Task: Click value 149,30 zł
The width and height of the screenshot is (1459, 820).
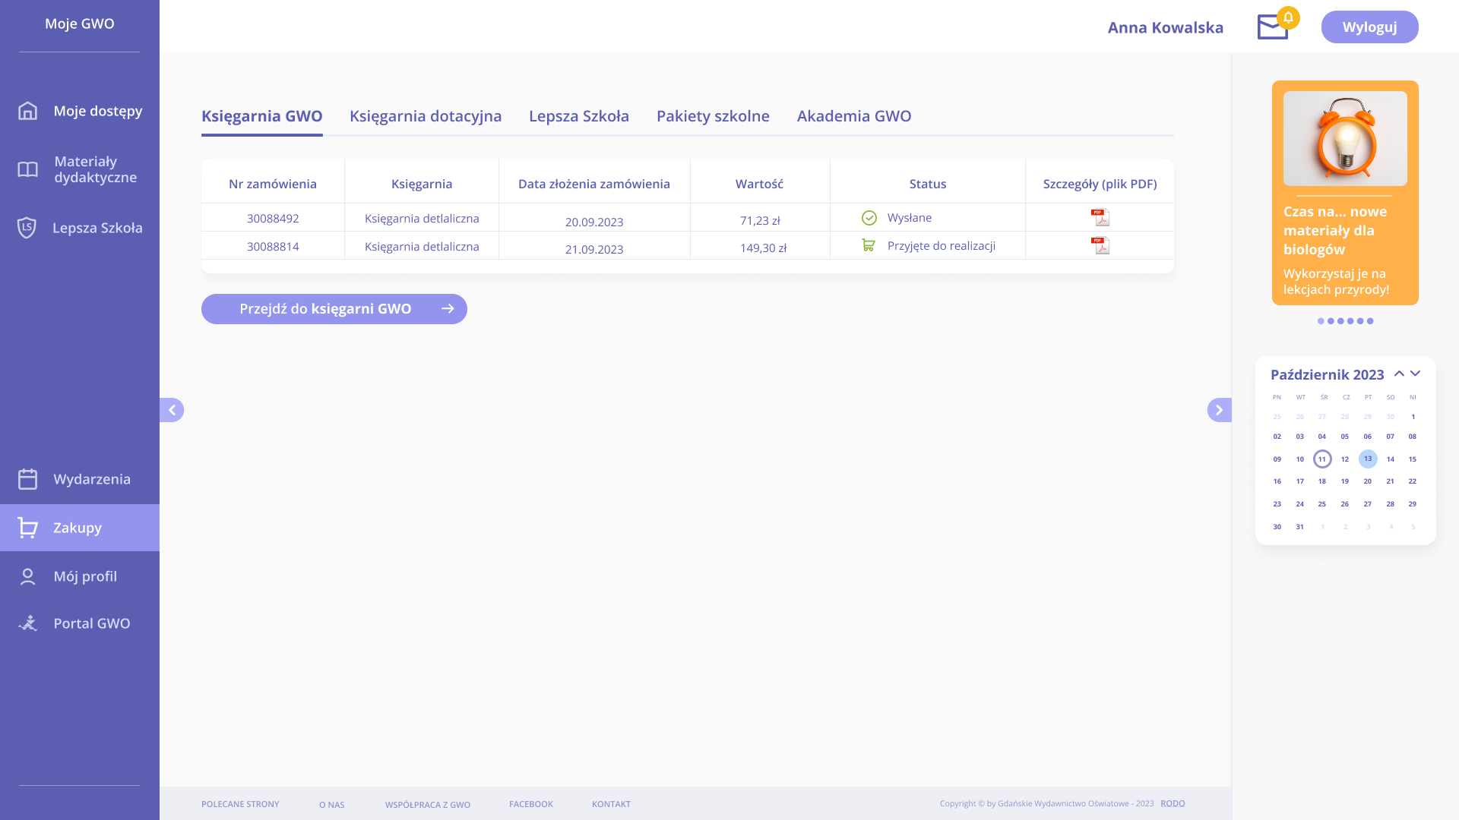Action: [764, 248]
